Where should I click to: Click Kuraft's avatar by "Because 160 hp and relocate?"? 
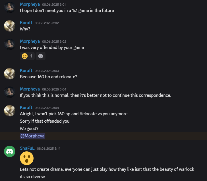[10, 73]
